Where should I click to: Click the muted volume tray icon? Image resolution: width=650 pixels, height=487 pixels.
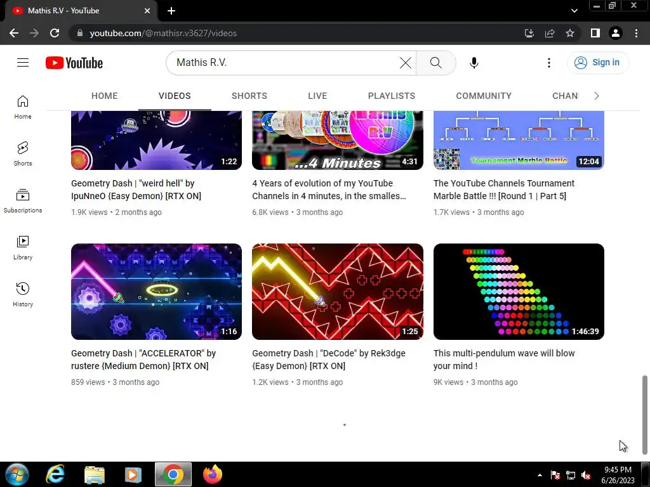coord(586,476)
